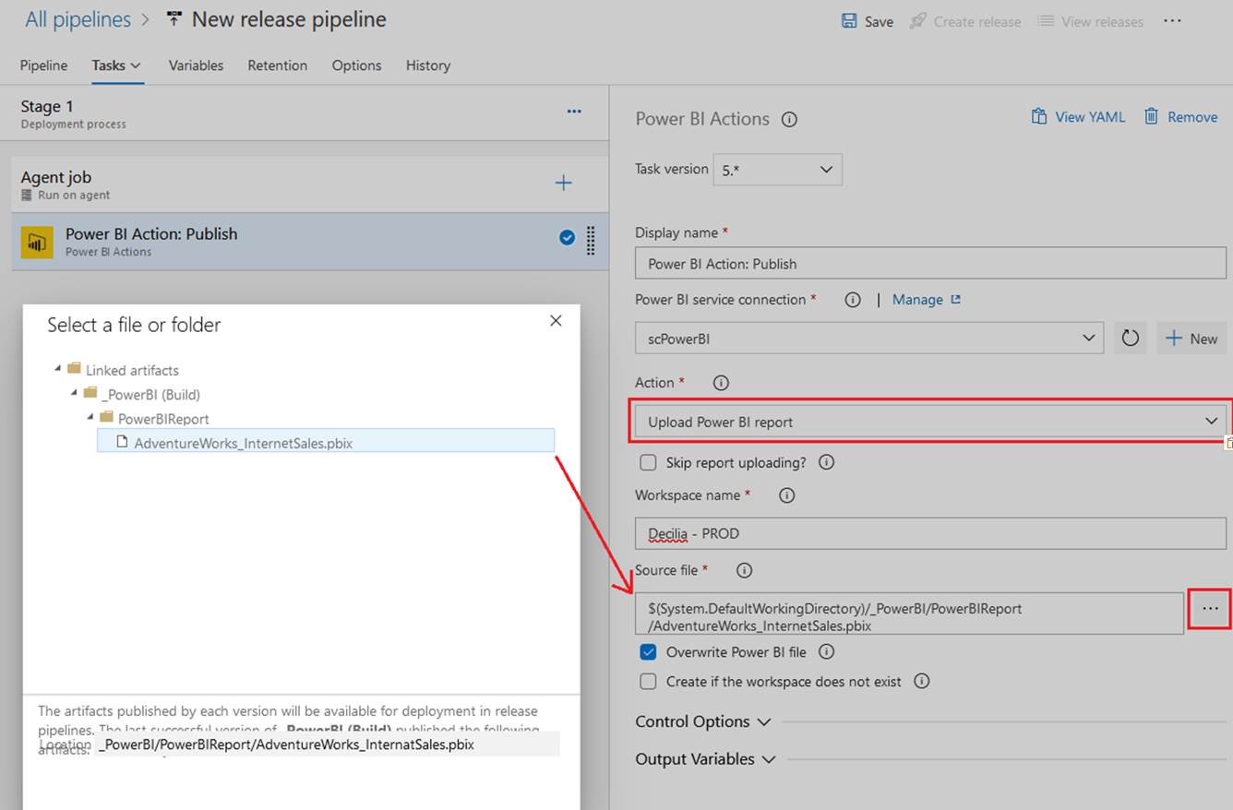Add a task to Agent job with plus
The image size is (1233, 810).
coord(563,183)
